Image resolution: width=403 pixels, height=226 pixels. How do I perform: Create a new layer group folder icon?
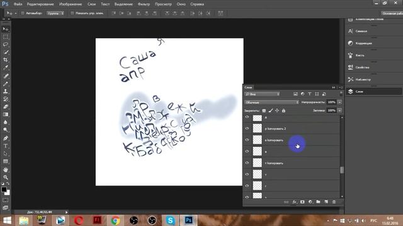click(318, 202)
